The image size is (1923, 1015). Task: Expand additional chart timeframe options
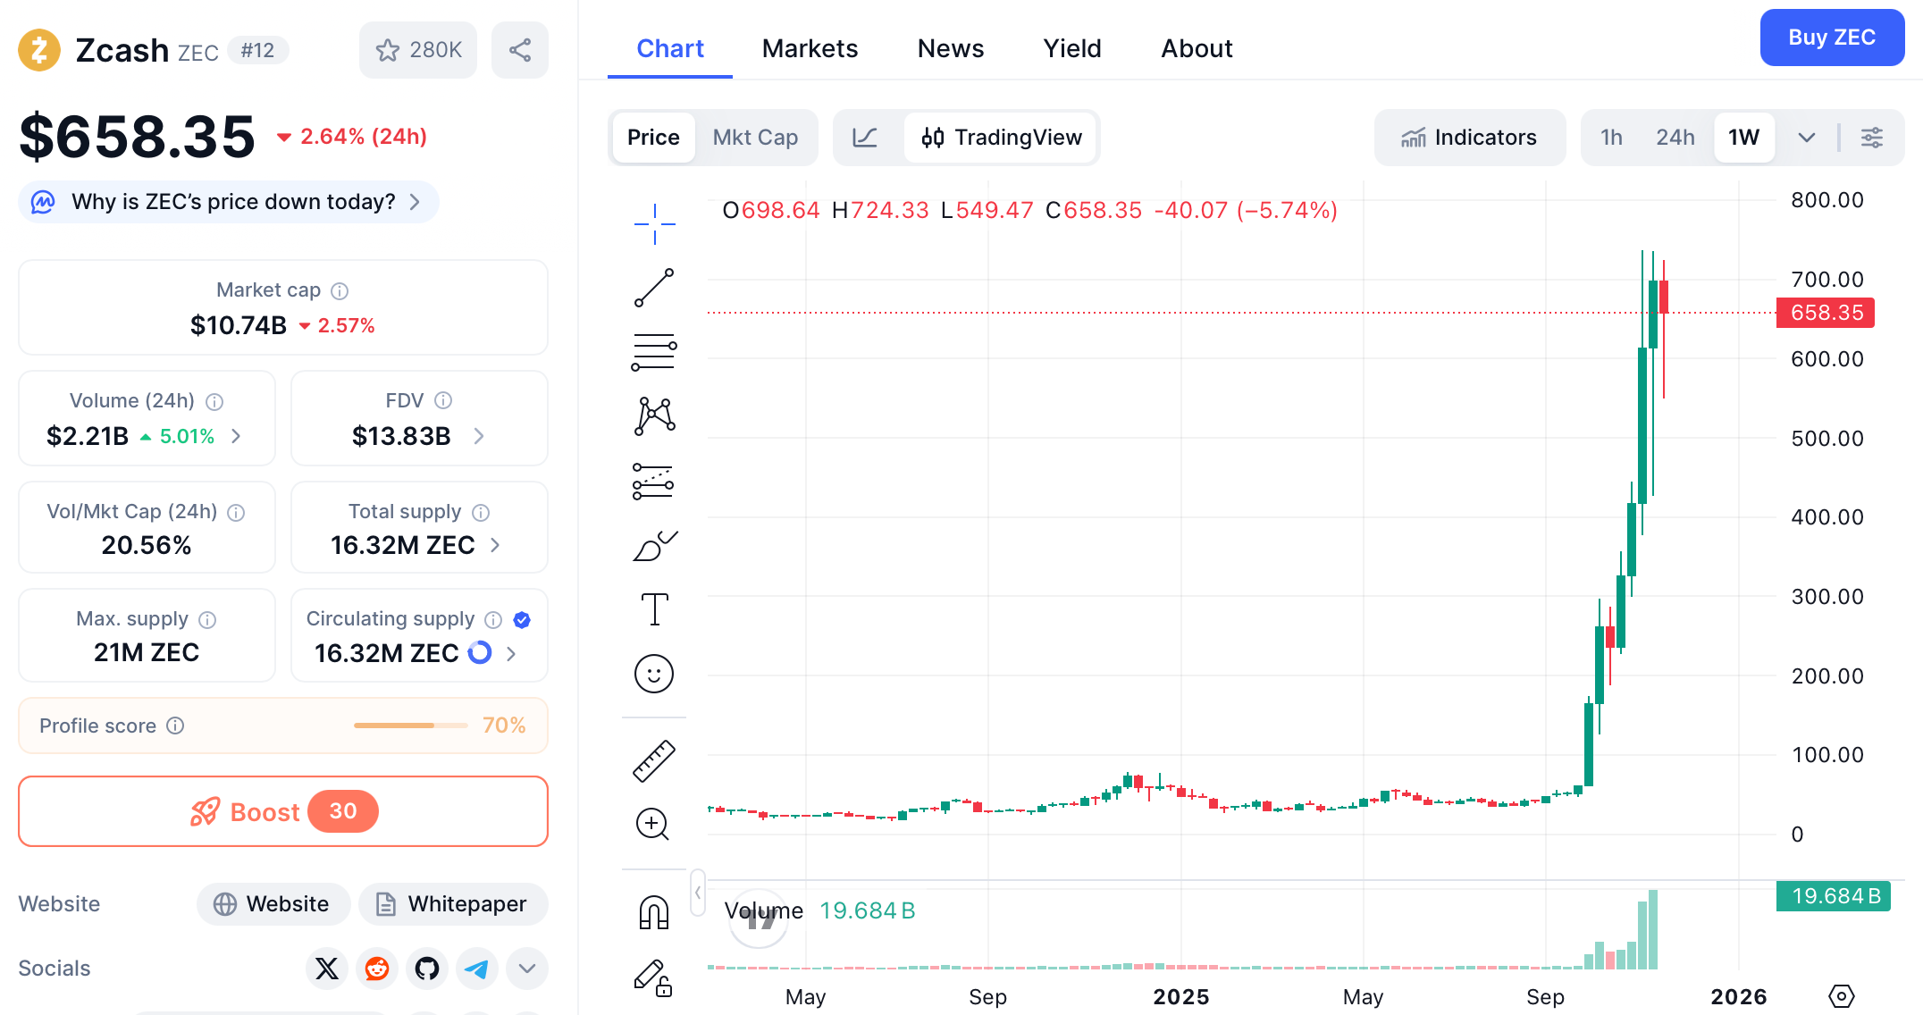[x=1807, y=138]
